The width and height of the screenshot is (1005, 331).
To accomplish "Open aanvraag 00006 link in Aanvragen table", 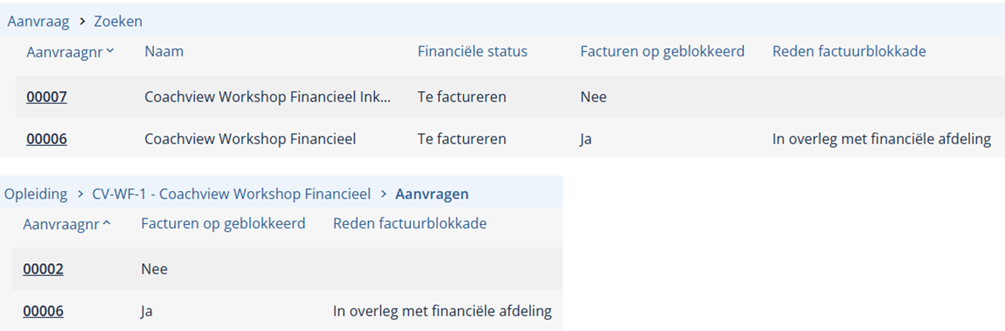I will [x=43, y=311].
